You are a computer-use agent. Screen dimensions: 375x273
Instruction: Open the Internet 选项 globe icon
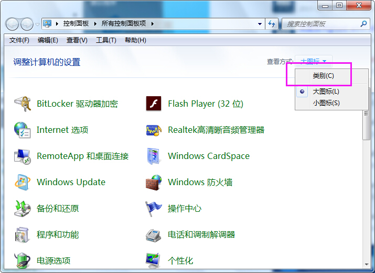tap(22, 130)
